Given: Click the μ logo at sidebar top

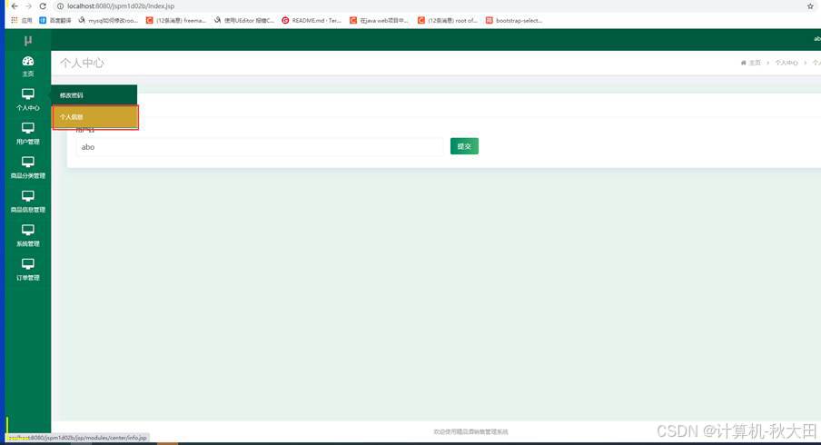Looking at the screenshot, I should (x=28, y=40).
